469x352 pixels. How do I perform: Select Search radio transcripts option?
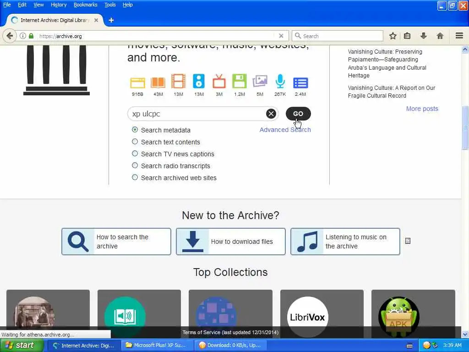click(135, 165)
